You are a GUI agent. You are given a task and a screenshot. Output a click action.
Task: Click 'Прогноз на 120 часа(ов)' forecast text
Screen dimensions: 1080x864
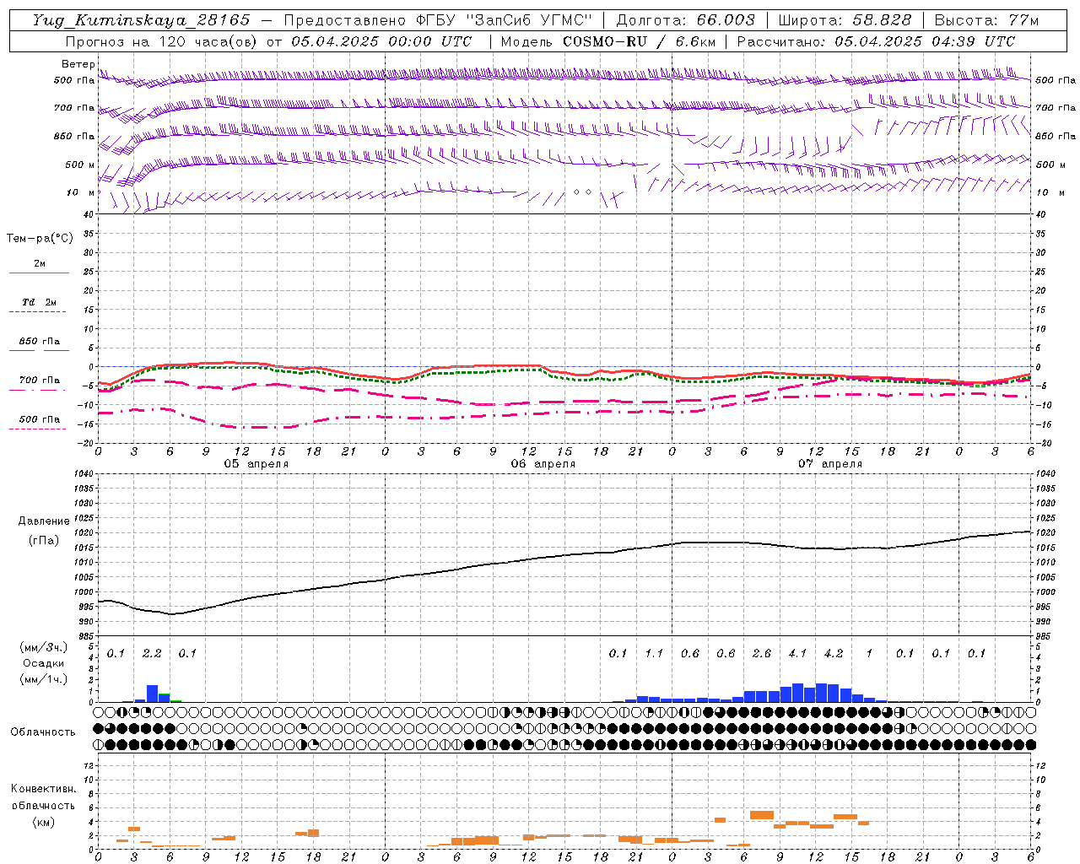(163, 41)
